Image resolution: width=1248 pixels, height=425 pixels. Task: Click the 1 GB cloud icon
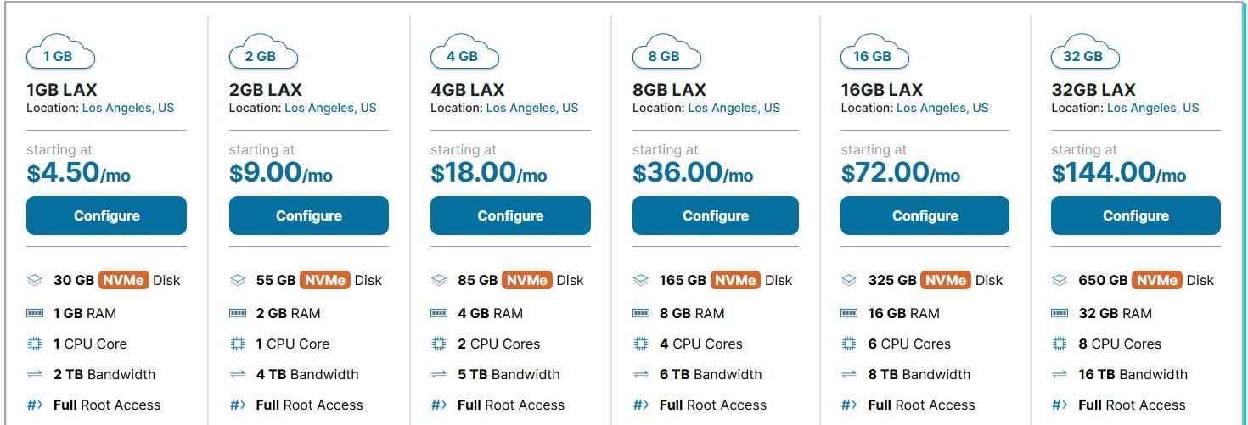click(x=60, y=53)
